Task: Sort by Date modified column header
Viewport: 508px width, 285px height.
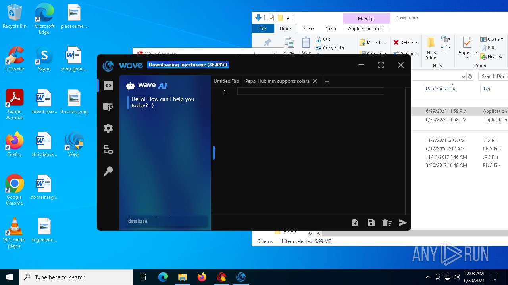Action: 440,89
